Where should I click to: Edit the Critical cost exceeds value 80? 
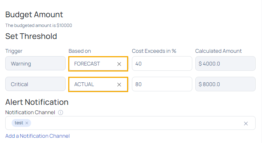(162, 84)
